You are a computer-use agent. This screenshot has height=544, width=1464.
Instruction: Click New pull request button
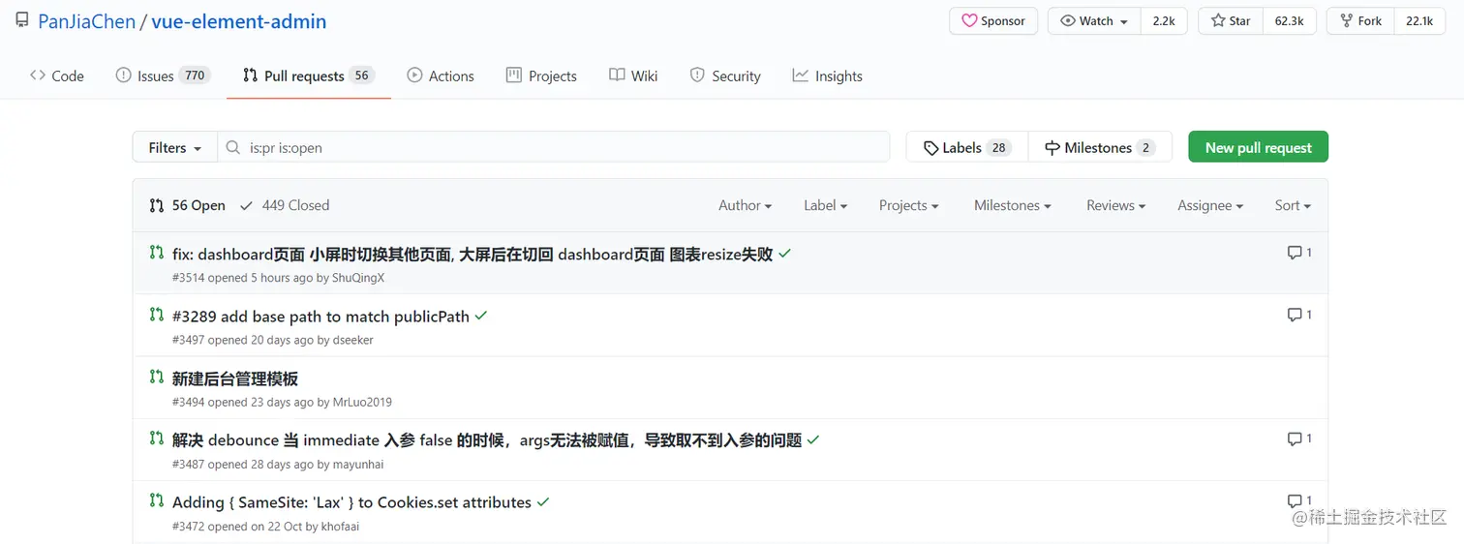(x=1258, y=147)
